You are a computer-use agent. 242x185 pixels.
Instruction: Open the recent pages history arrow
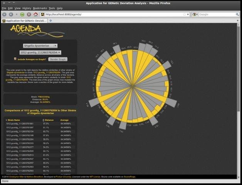17,15
